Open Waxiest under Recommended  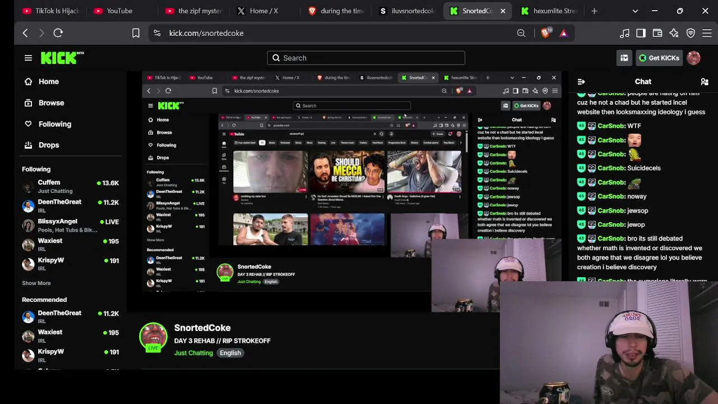71,336
